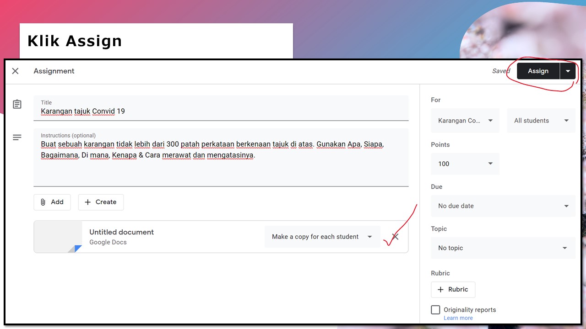Enable the Originality reports checkbox

pos(436,310)
